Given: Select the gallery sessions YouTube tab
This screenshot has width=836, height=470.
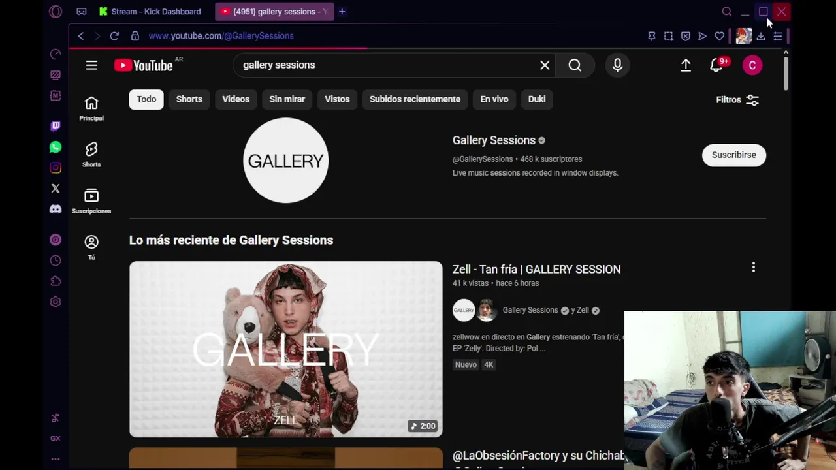Looking at the screenshot, I should [x=274, y=12].
